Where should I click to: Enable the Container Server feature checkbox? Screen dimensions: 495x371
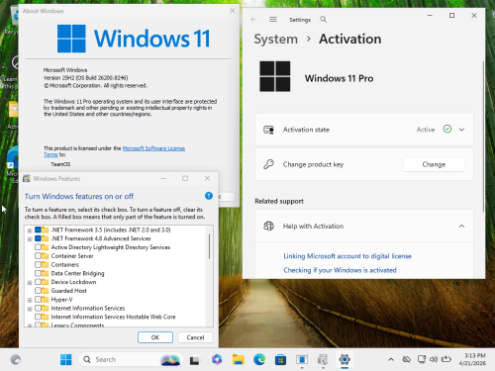click(x=38, y=256)
